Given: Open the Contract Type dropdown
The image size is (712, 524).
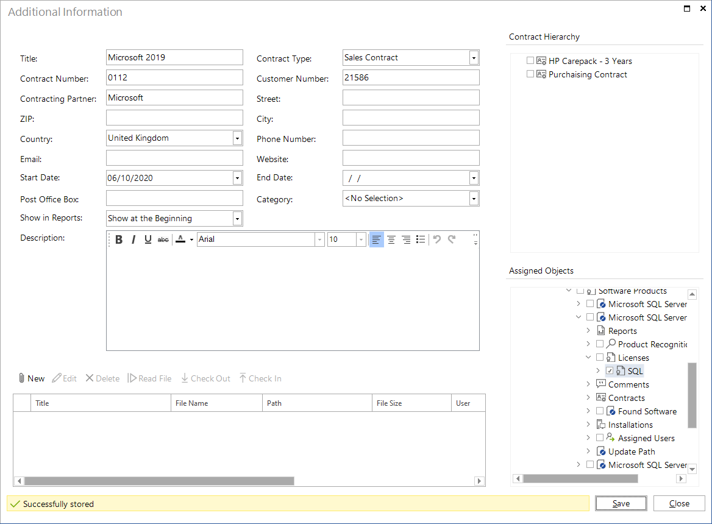Looking at the screenshot, I should (474, 58).
